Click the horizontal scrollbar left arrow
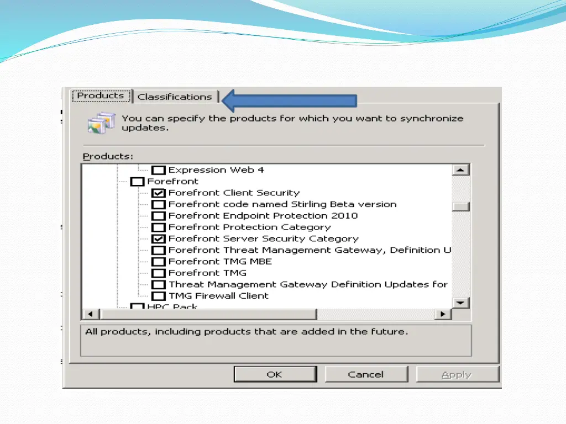Viewport: 566px width, 424px height. click(91, 314)
